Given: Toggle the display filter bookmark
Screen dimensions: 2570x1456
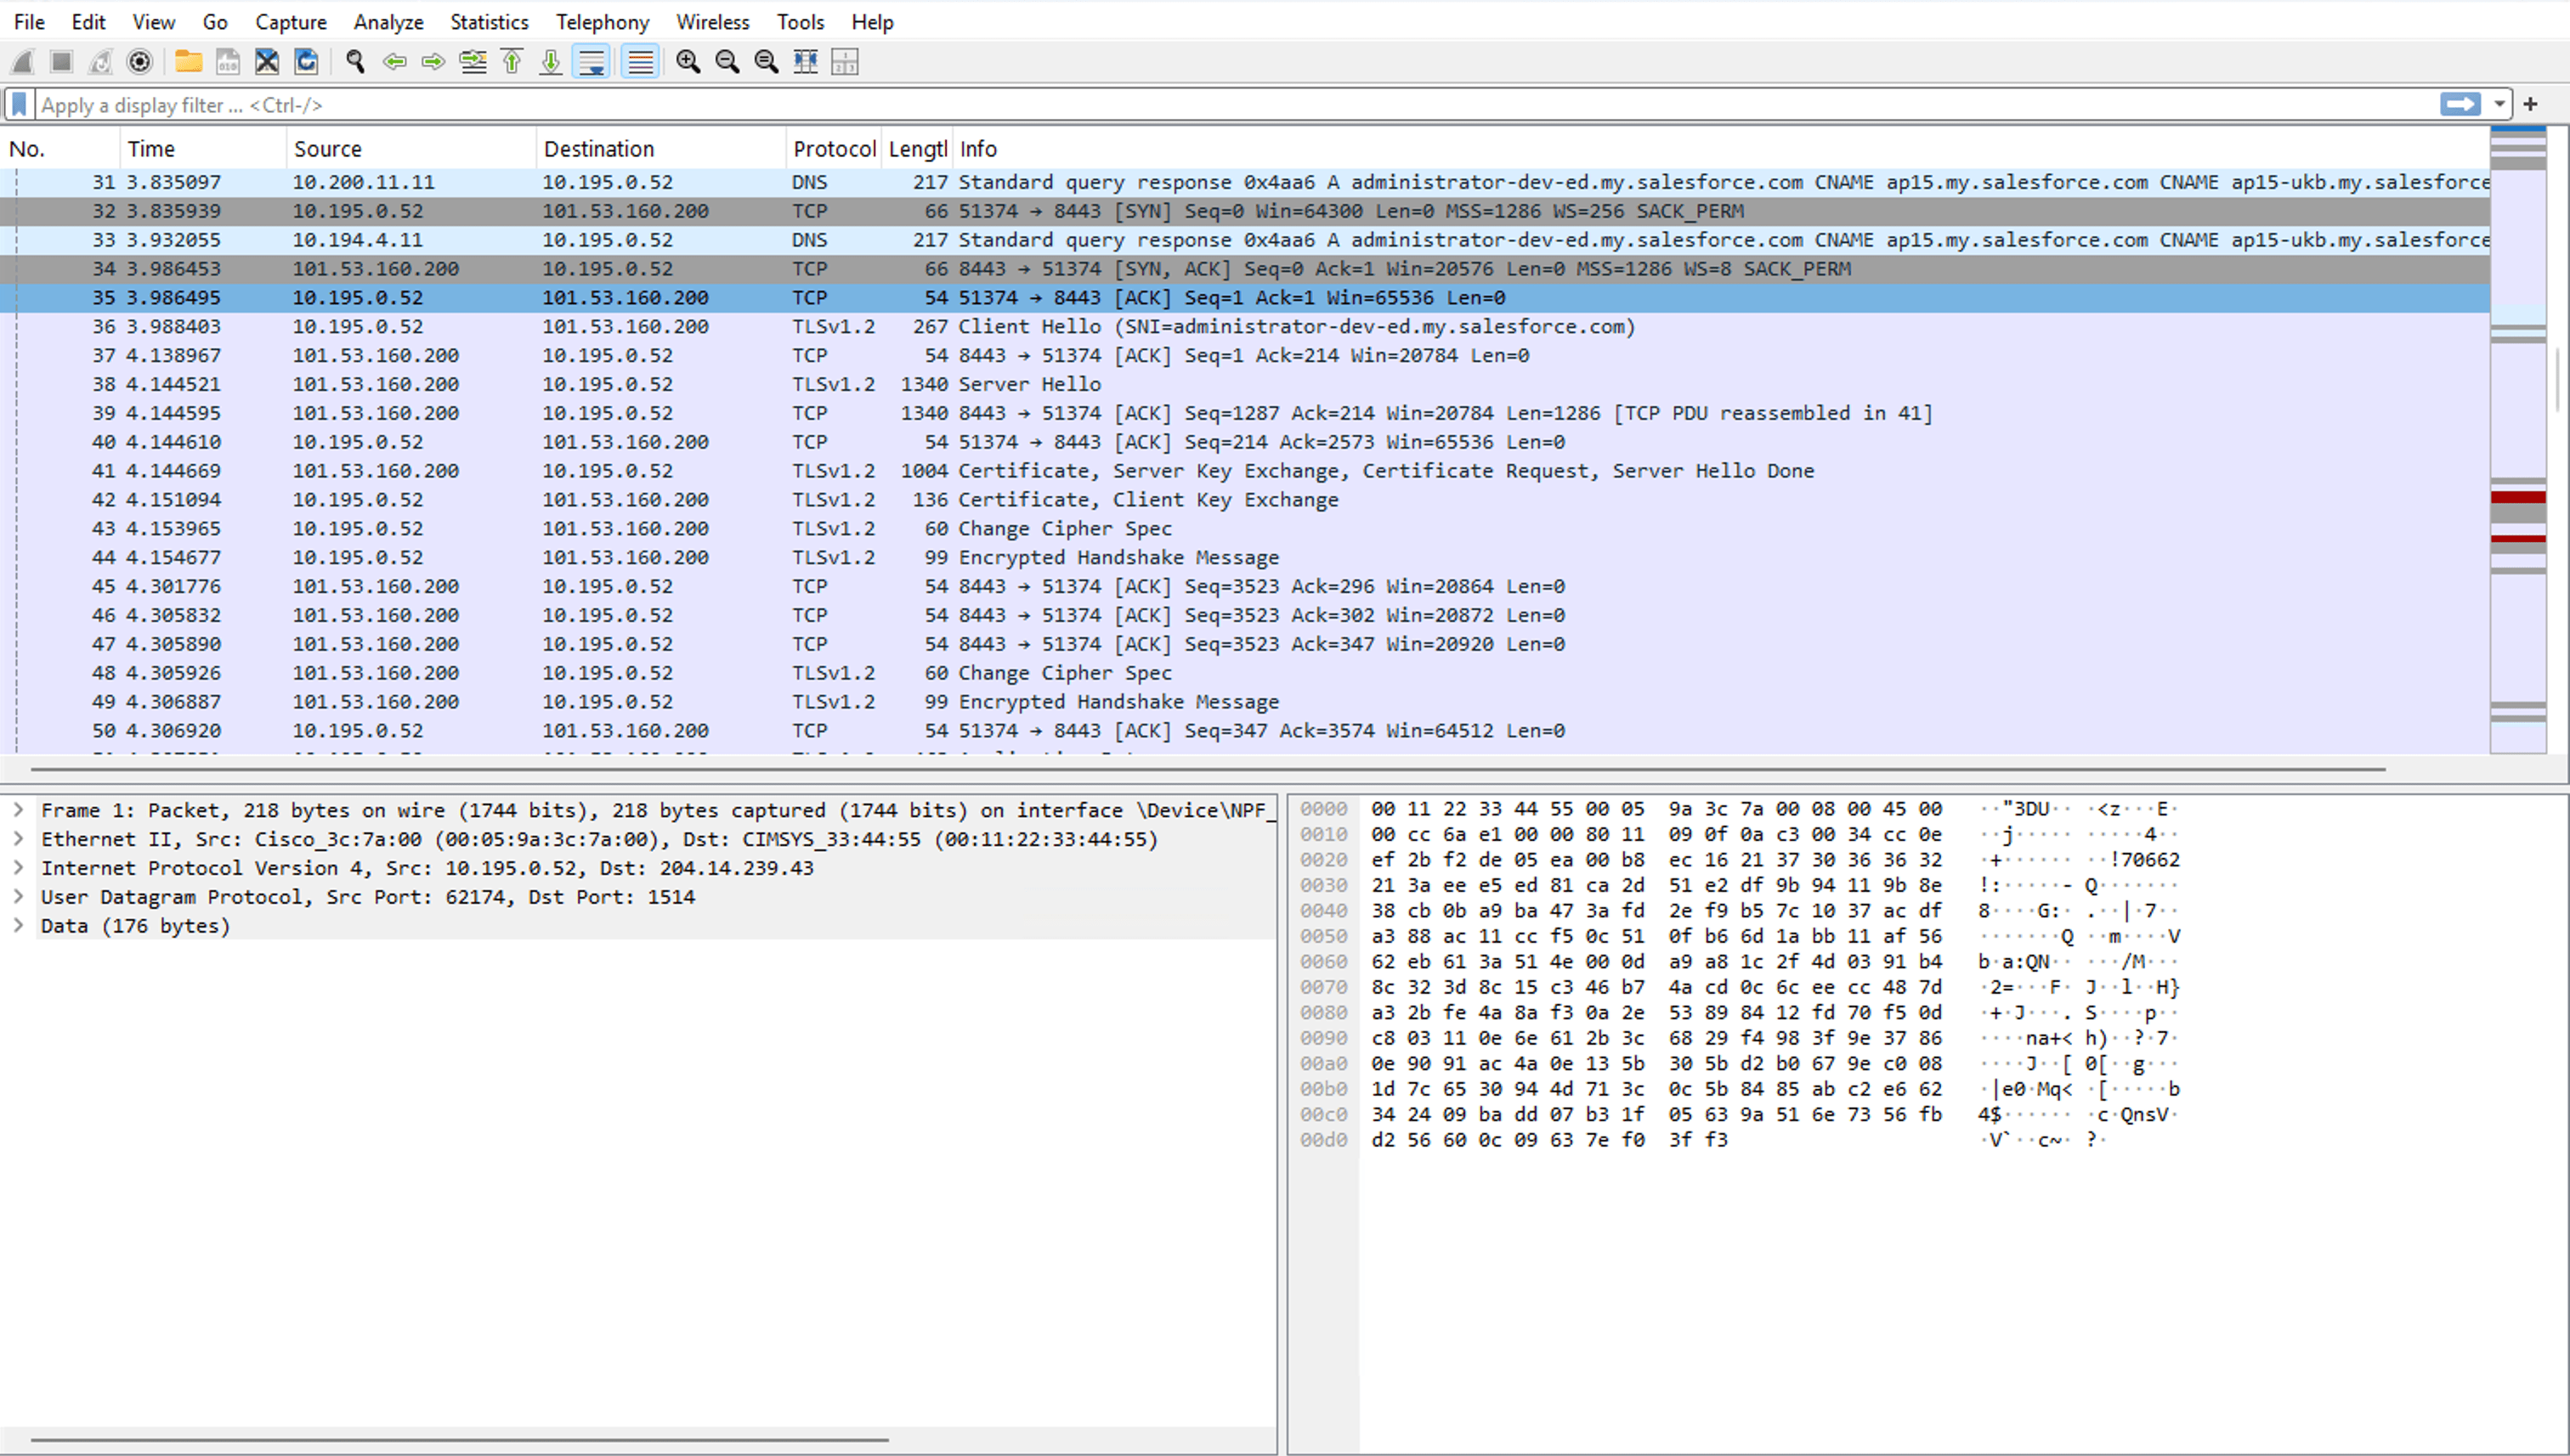Looking at the screenshot, I should coord(18,104).
